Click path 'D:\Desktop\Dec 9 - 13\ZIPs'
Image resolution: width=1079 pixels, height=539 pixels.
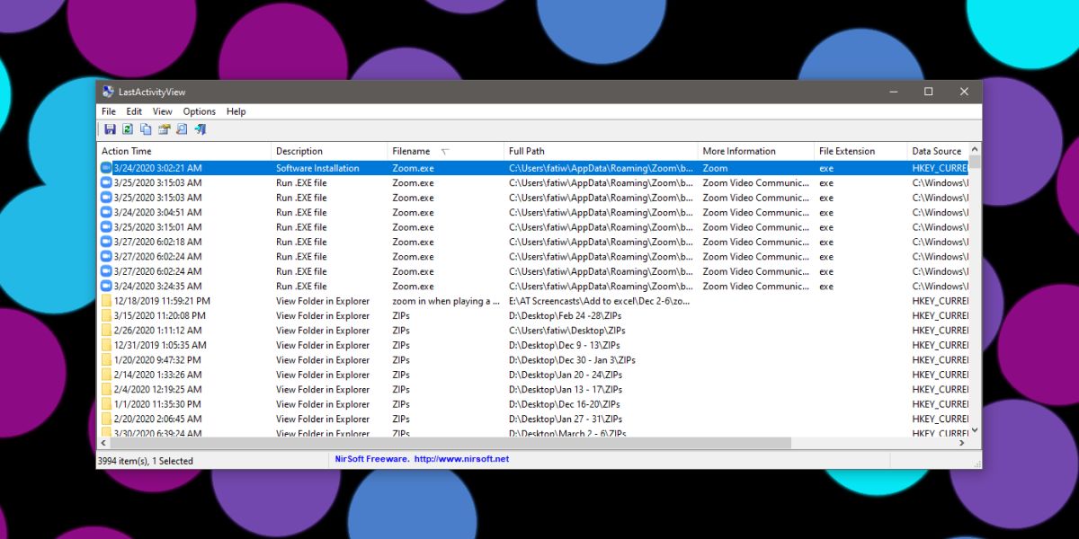pyautogui.click(x=564, y=345)
